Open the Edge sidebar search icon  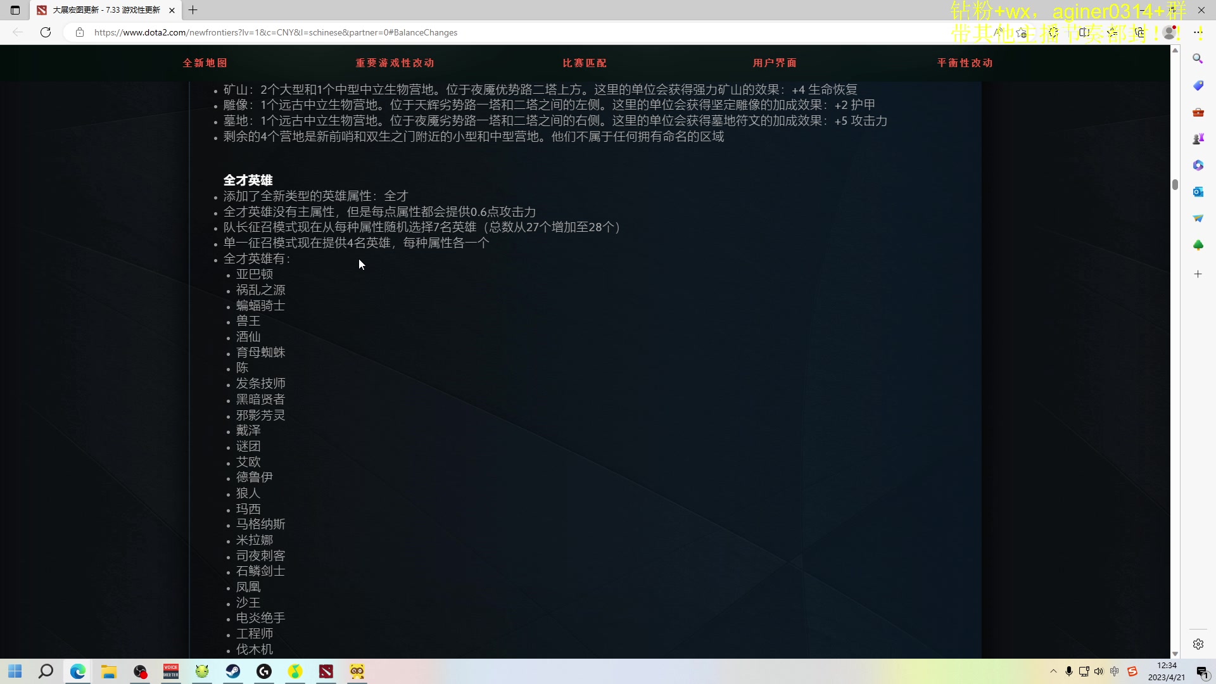point(1198,59)
